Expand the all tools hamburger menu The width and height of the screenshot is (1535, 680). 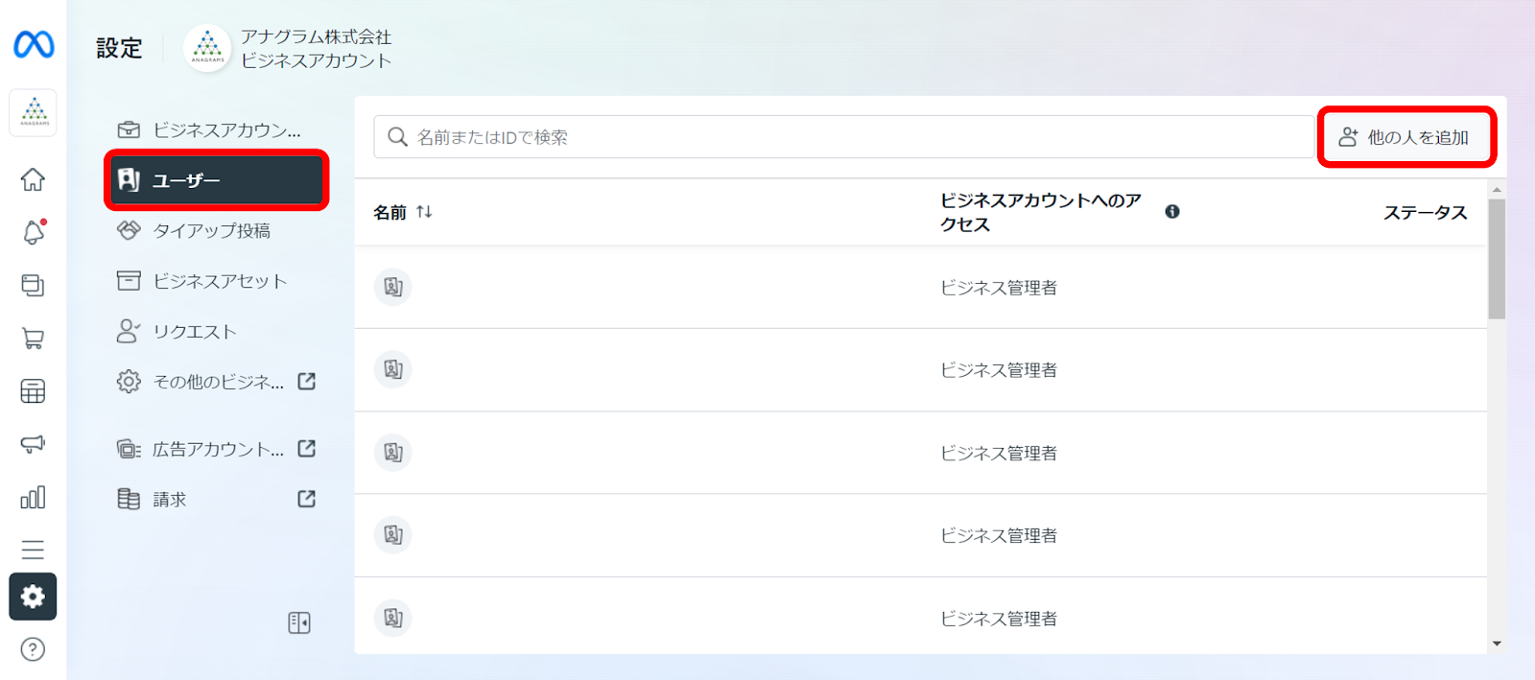33,550
